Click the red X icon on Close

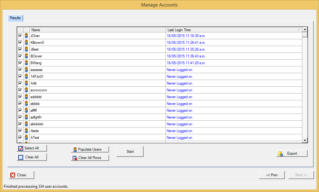coord(13,175)
